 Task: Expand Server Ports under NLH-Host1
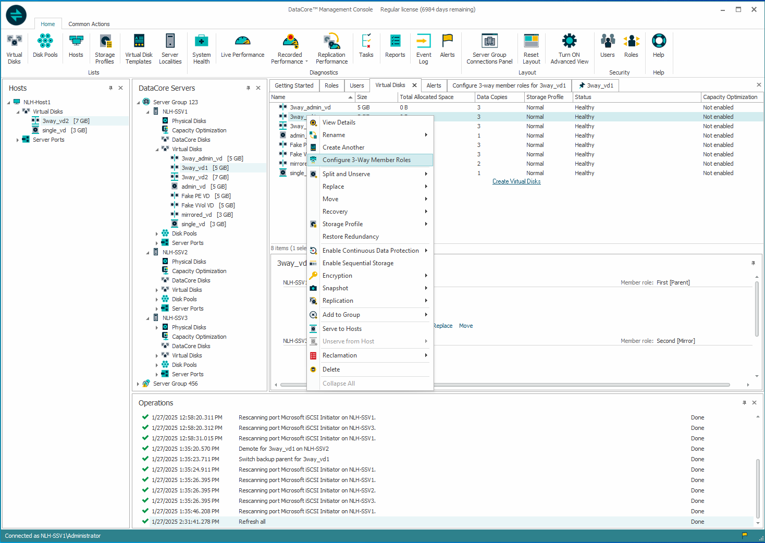[18, 140]
